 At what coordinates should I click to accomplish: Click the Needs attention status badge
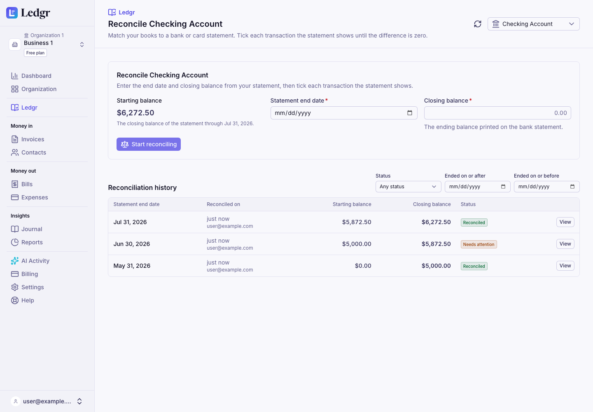tap(479, 244)
